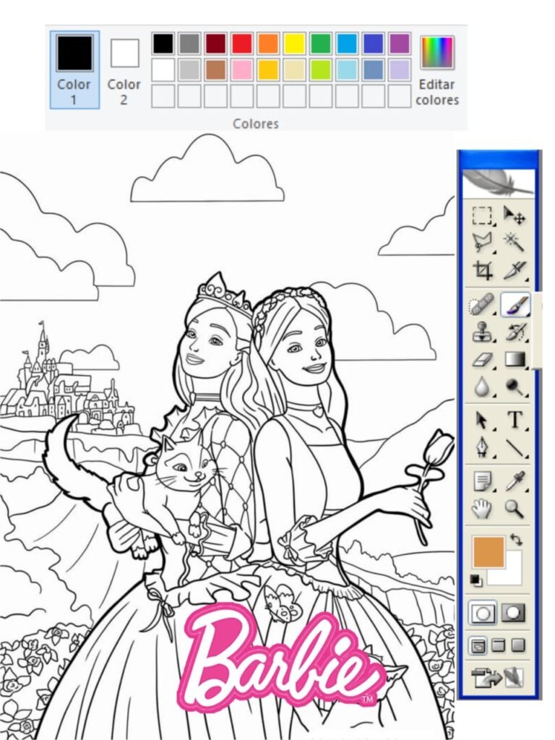This screenshot has height=740, width=555.
Task: Select the Magic Wand tool
Action: (x=514, y=242)
